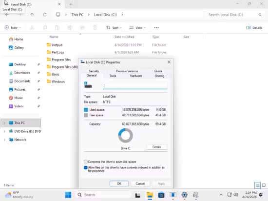Switch to large icons view icon

point(264,185)
